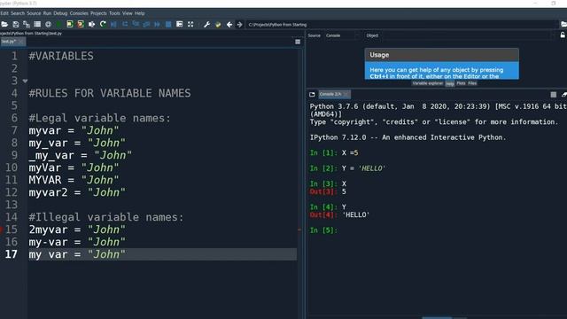
Task: Clear the console with the eraser icon
Action: (564, 94)
